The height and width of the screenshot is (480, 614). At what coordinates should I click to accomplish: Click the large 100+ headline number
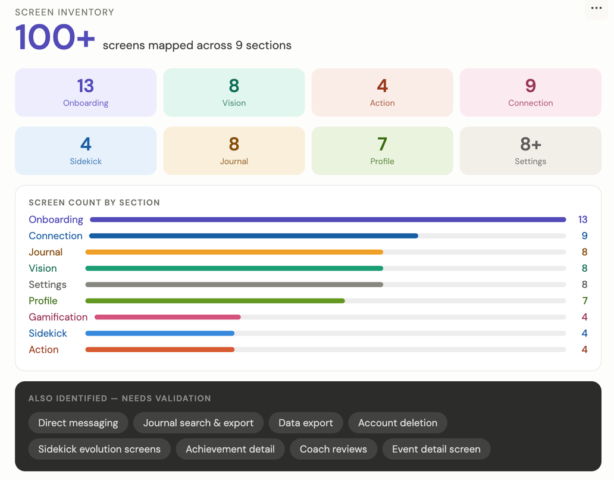pyautogui.click(x=55, y=37)
